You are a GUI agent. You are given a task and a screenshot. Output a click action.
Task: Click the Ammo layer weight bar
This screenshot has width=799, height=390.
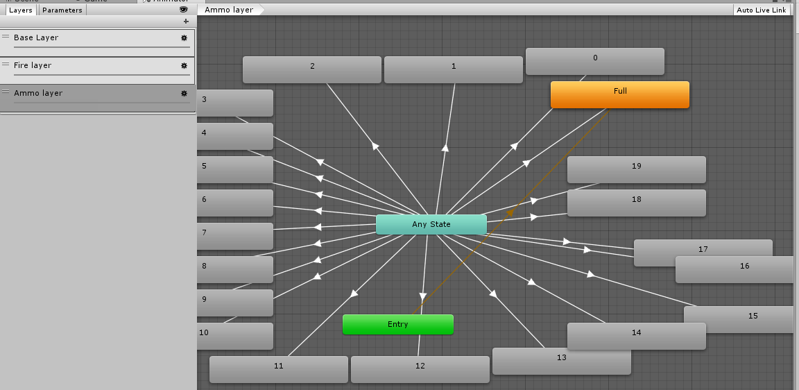[102, 103]
